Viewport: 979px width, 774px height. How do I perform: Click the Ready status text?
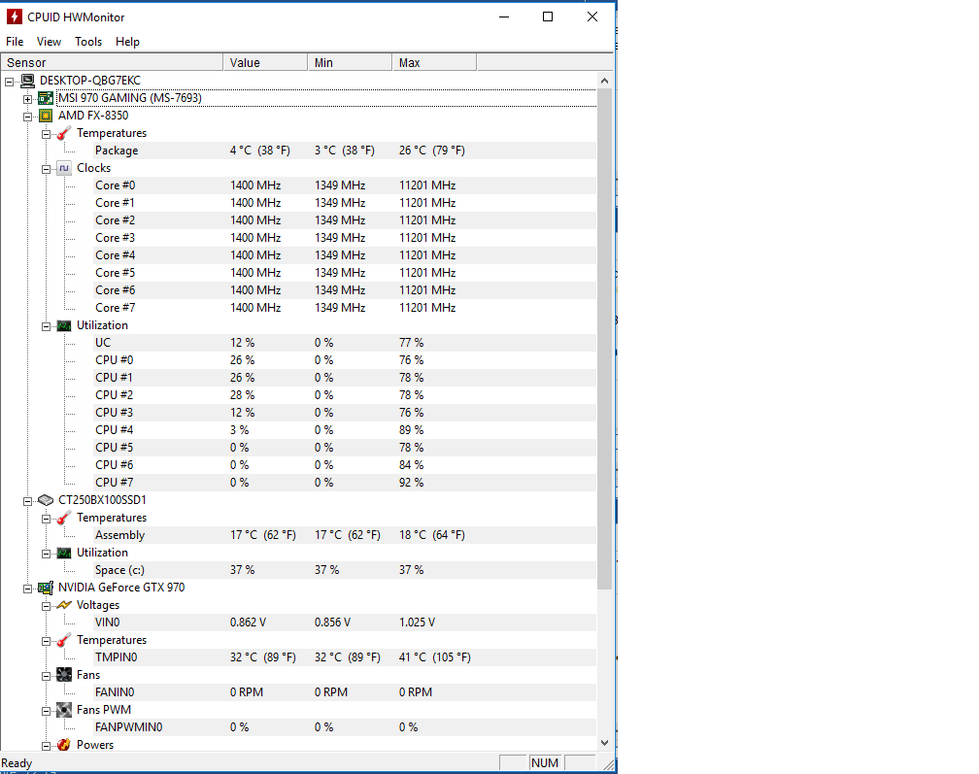click(x=17, y=762)
